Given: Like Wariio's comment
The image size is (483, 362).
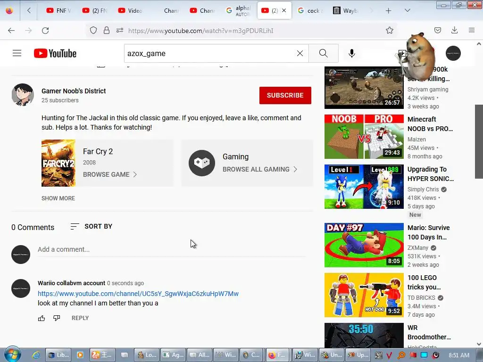Looking at the screenshot, I should coord(42,318).
